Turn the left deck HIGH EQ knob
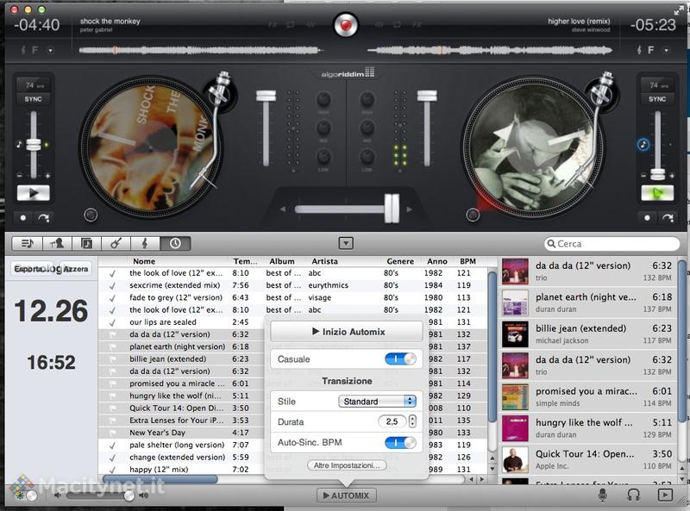 pos(323,100)
